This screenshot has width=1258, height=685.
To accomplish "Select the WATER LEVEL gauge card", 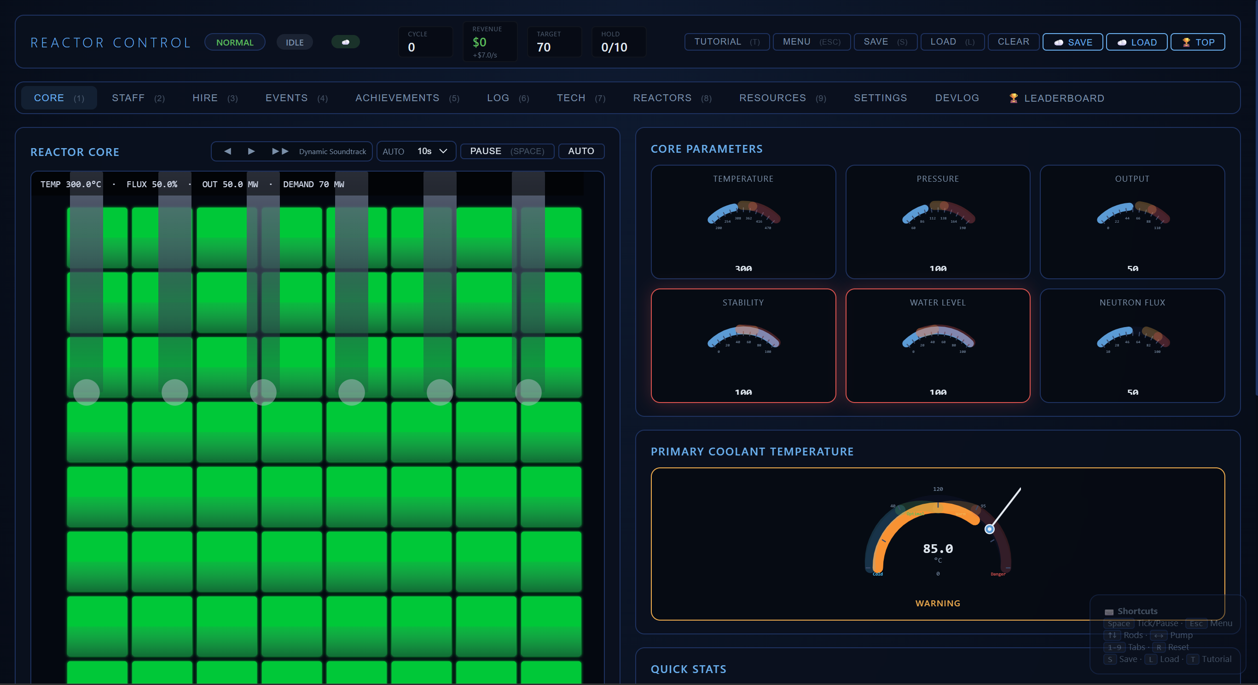I will pos(938,345).
